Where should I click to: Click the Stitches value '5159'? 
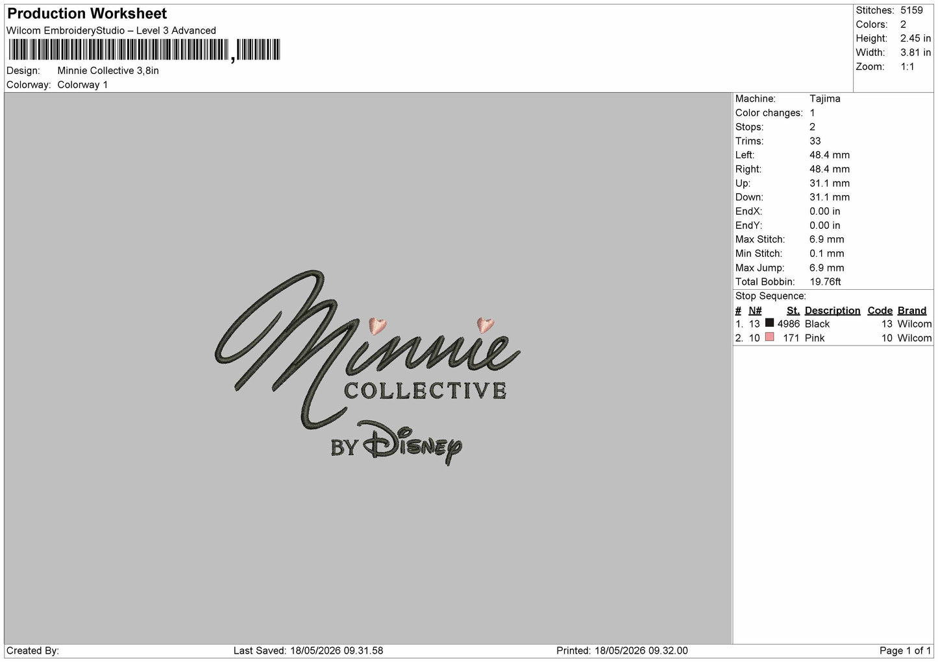pyautogui.click(x=911, y=10)
